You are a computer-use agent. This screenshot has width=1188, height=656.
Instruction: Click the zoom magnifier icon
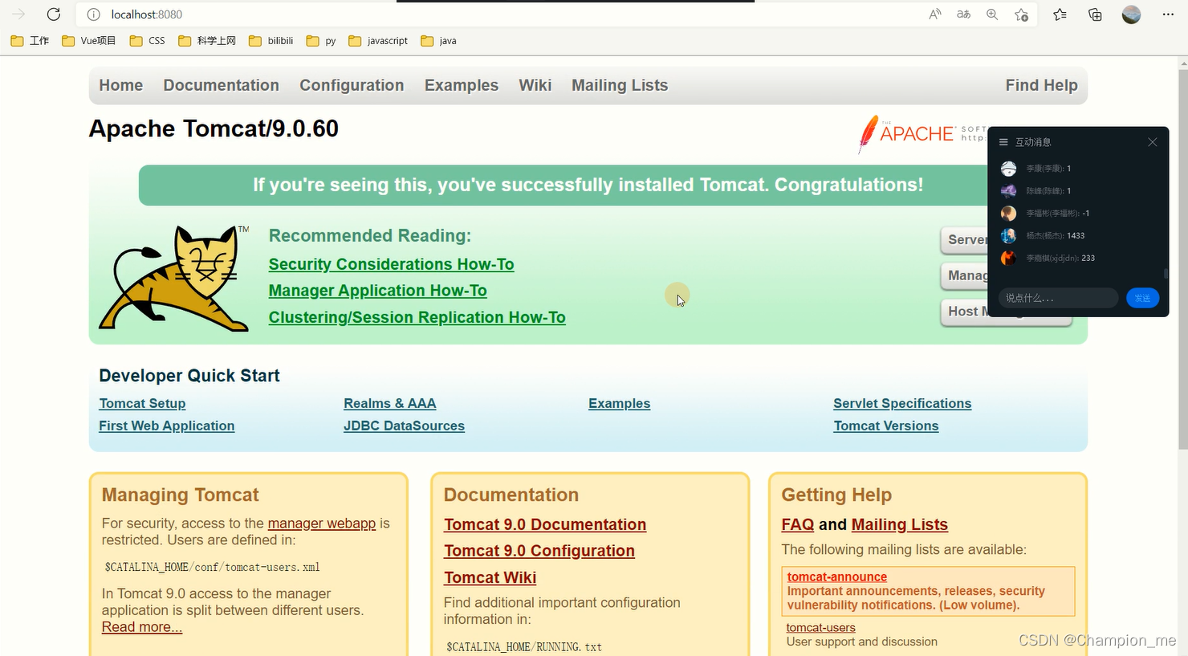(992, 14)
